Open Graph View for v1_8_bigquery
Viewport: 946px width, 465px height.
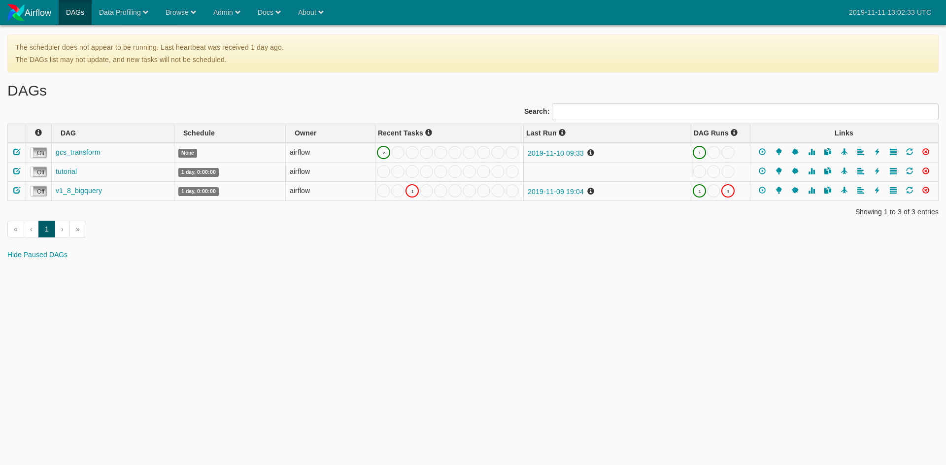pyautogui.click(x=795, y=191)
